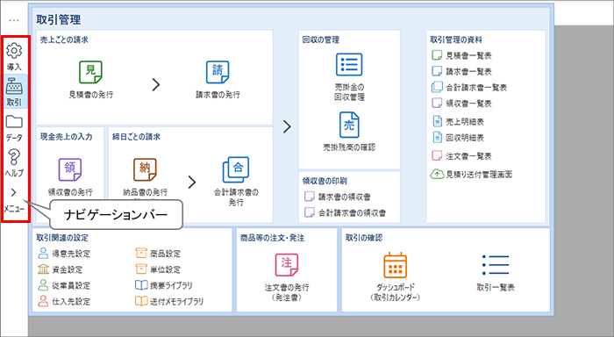Viewport: 614px width, 337px height.
Task: Open 商品設定 setting
Action: point(158,254)
